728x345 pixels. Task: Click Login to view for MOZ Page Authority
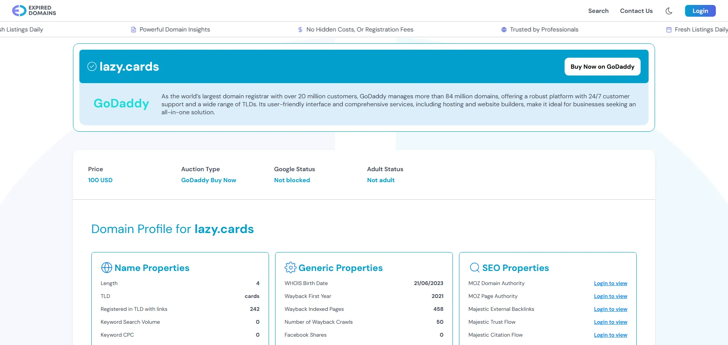[610, 296]
